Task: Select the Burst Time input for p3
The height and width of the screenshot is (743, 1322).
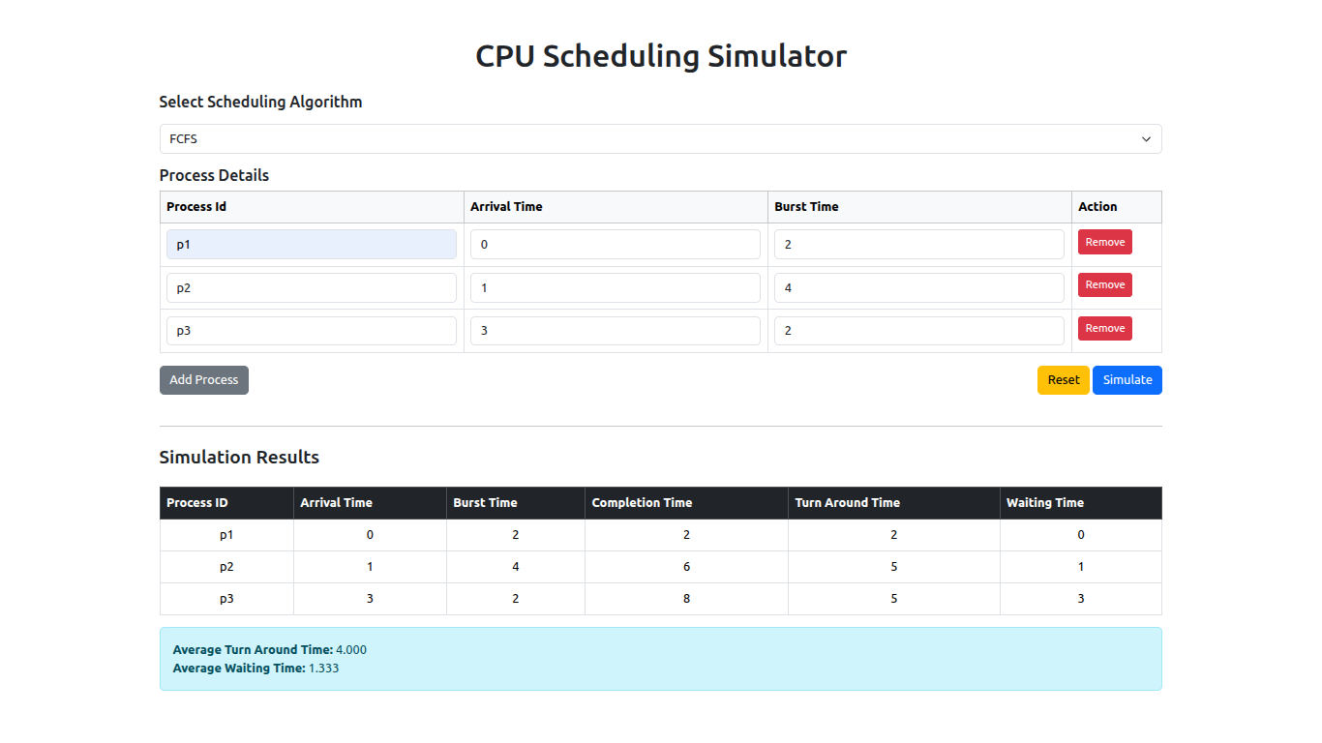Action: (x=919, y=331)
